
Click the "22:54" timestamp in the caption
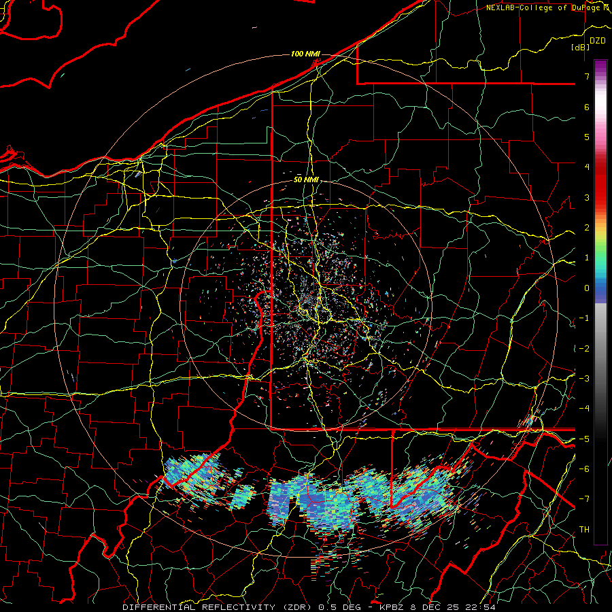[480, 607]
